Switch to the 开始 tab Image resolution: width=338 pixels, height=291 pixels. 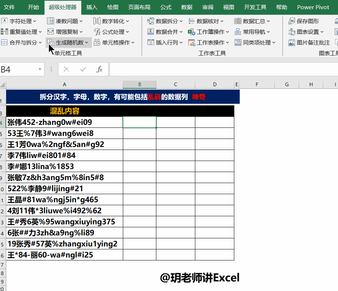point(33,7)
